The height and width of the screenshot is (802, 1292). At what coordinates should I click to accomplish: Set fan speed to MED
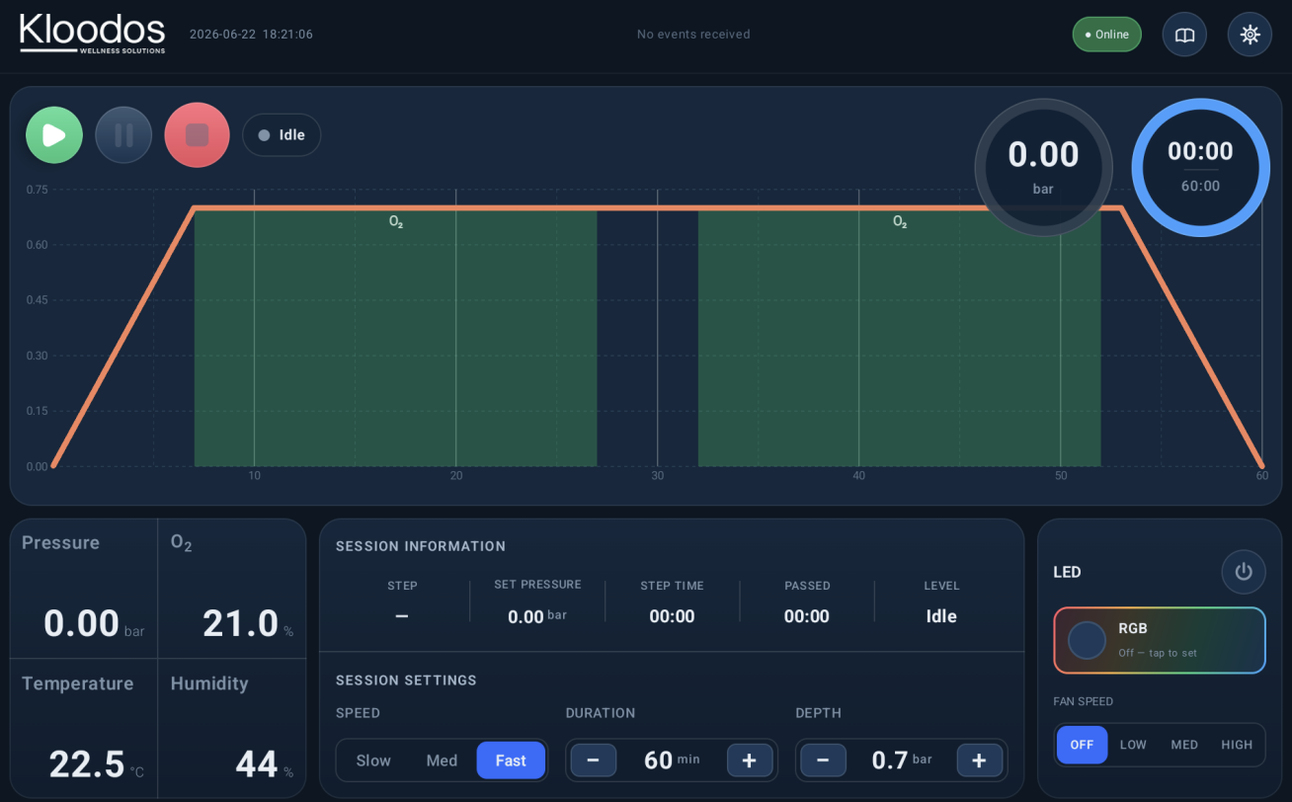pos(1184,745)
